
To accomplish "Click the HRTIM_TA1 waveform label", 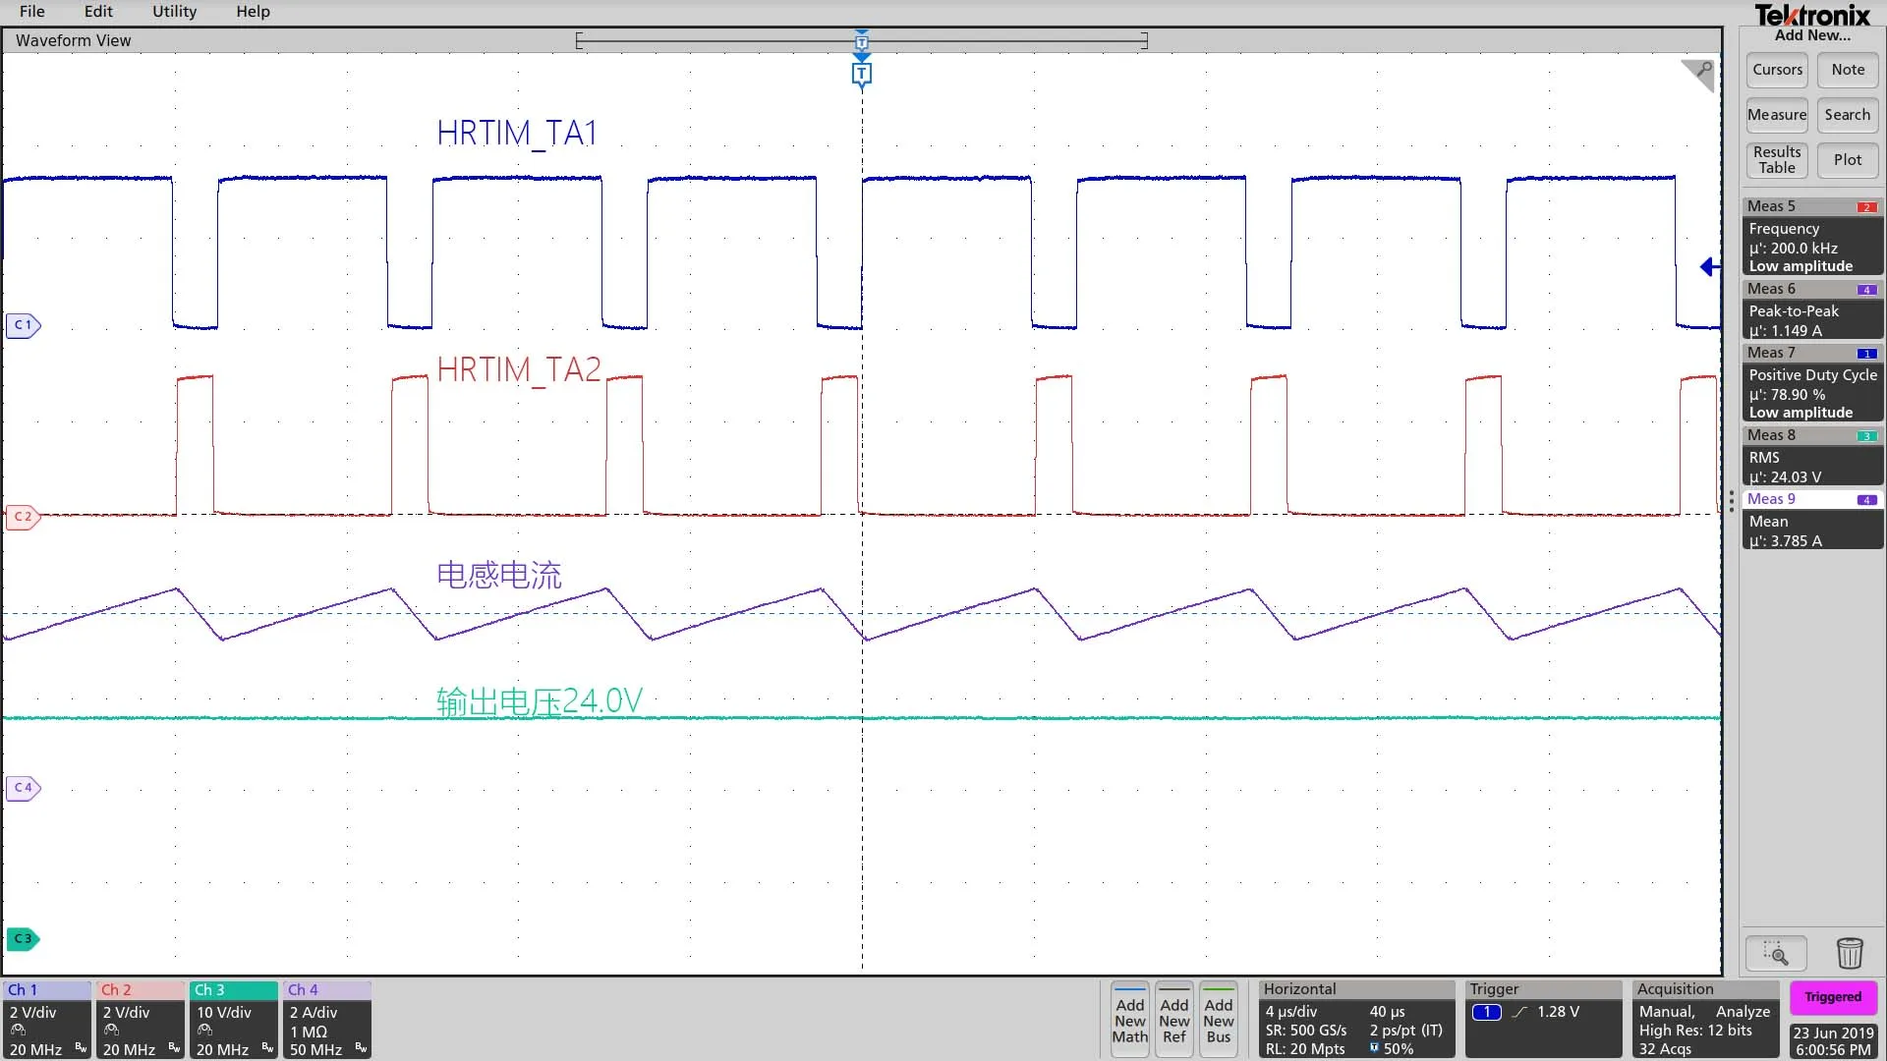I will (517, 133).
